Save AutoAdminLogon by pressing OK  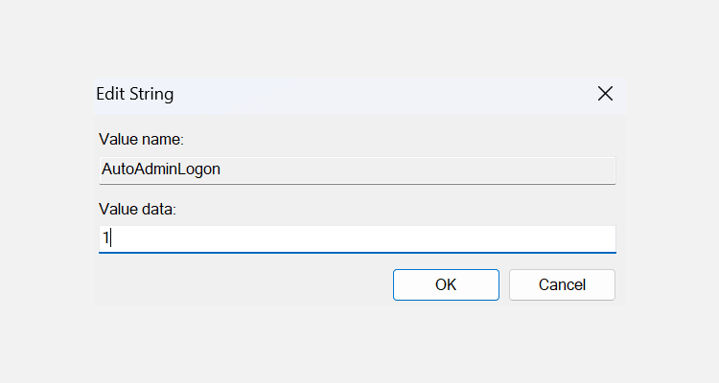click(446, 284)
